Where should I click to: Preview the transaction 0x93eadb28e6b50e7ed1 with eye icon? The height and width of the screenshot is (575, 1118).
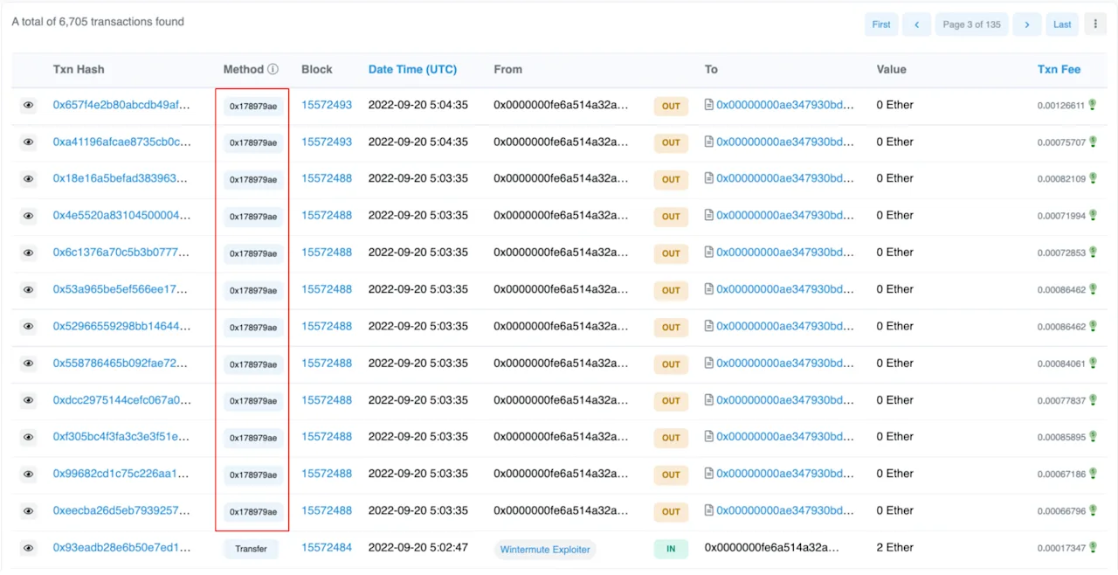click(x=28, y=548)
